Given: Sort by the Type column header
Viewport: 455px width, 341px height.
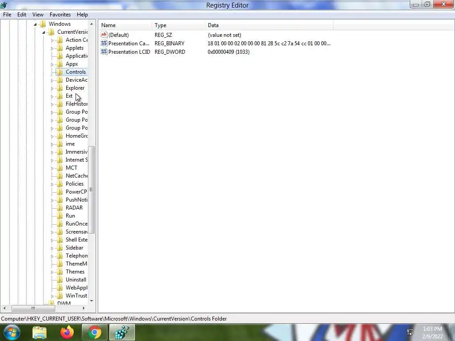Looking at the screenshot, I should click(178, 25).
